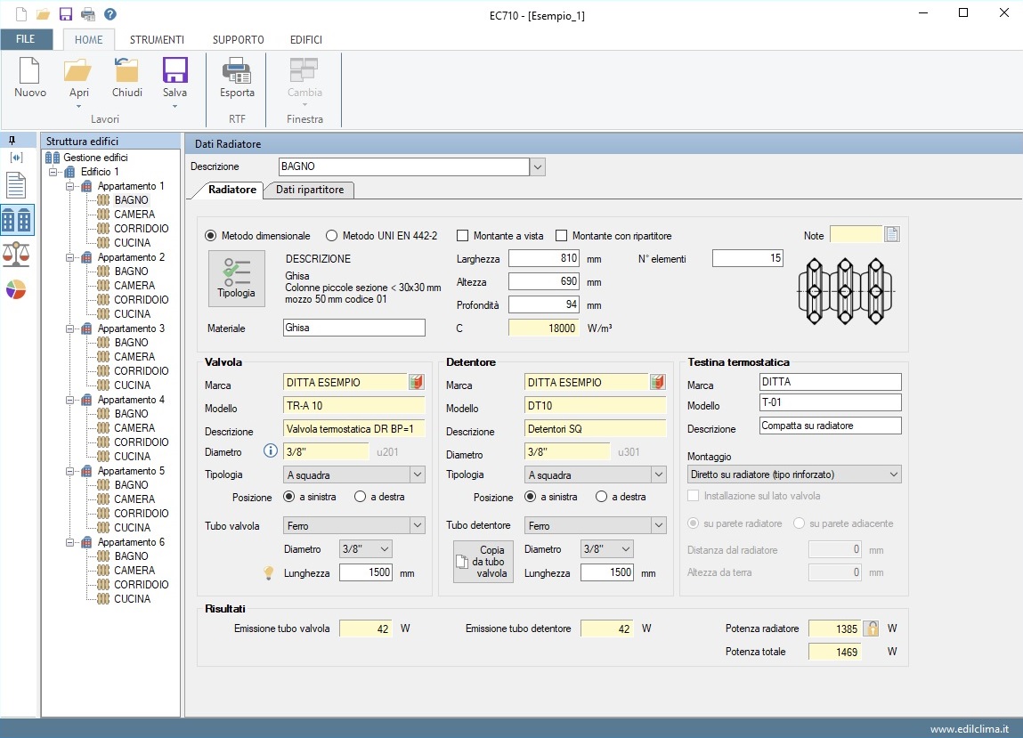Select Metodo UNI EN 442-2 radio button
This screenshot has height=738, width=1023.
(331, 236)
